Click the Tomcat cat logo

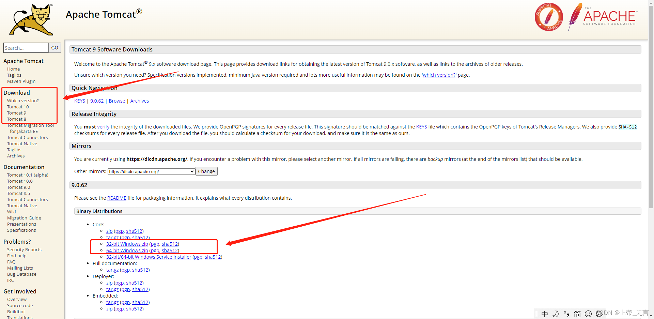pyautogui.click(x=31, y=19)
